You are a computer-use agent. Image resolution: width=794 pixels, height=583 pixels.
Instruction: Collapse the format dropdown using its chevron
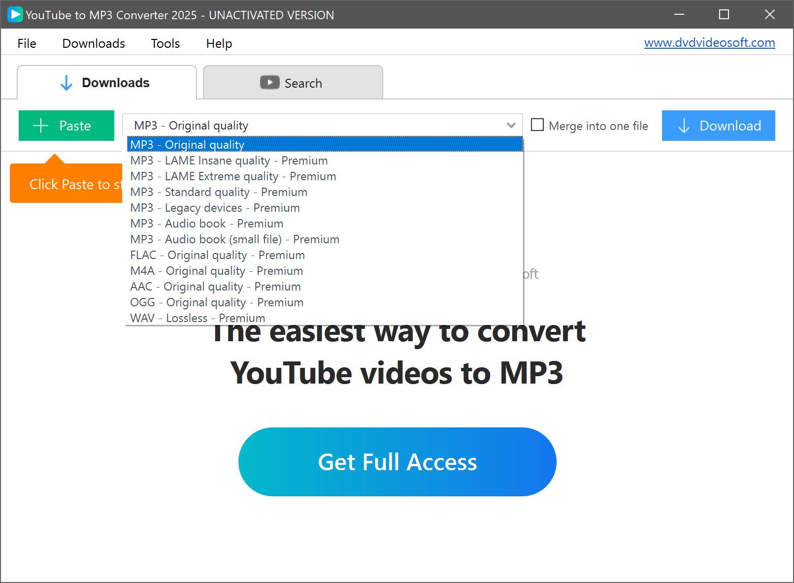tap(511, 126)
